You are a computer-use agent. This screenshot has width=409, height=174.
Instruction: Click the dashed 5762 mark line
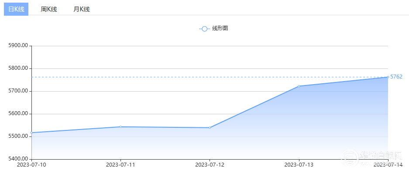coord(209,77)
